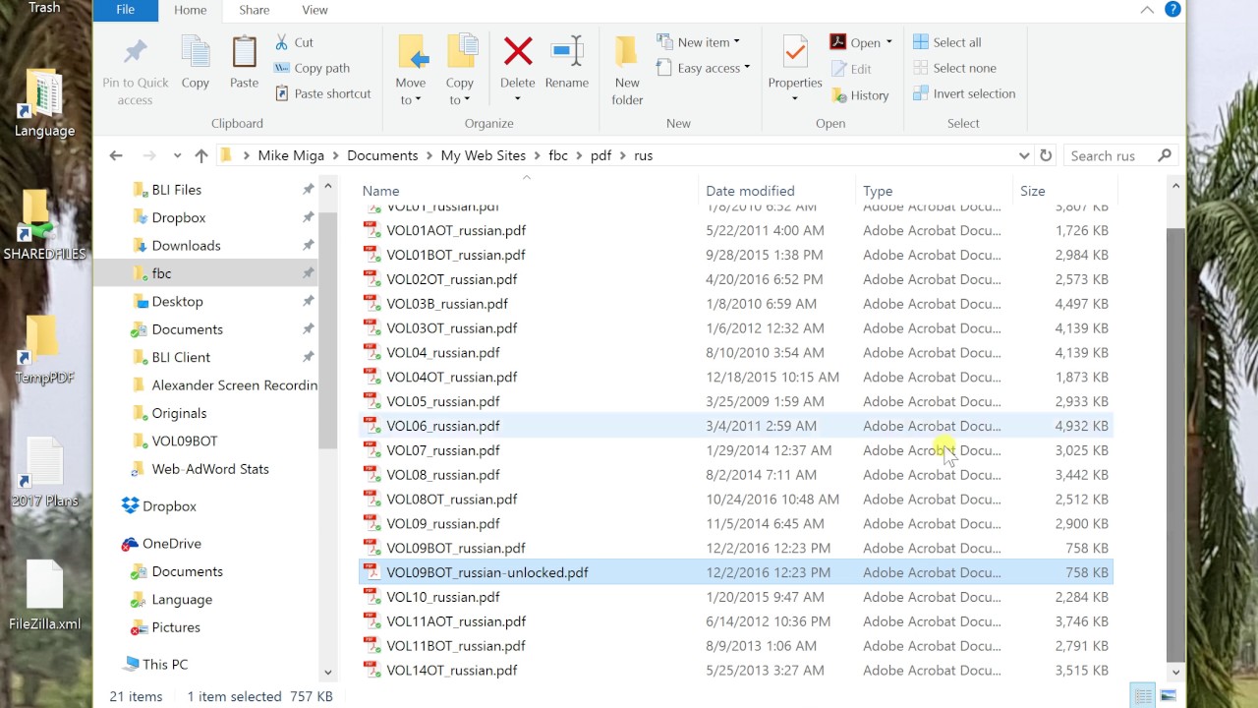
Task: Click My Web Sites breadcrumb
Action: [x=483, y=155]
